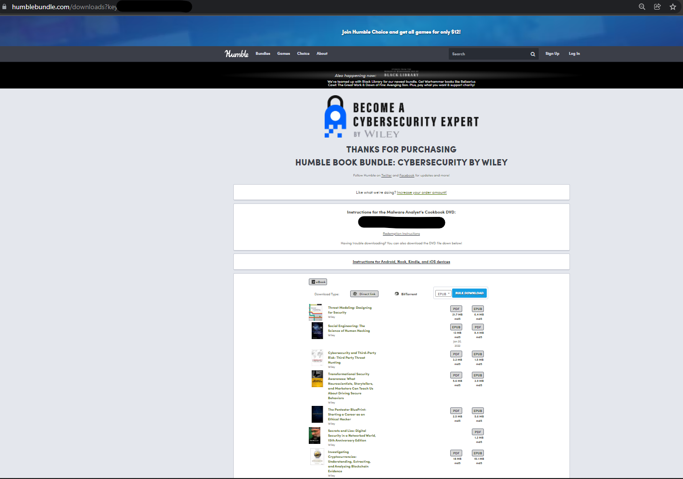This screenshot has height=479, width=683.
Task: Click Threat Modeling book cover thumbnail
Action: 316,313
